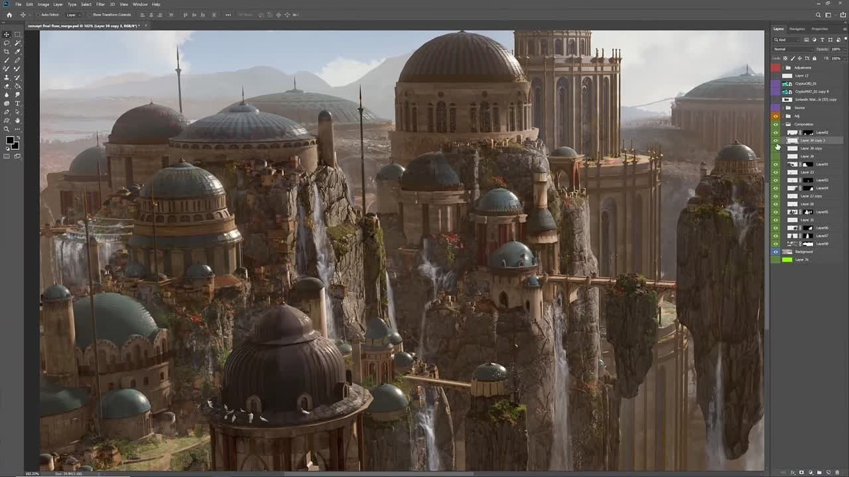Click swap foreground and background colors arrow
The image size is (849, 477).
pos(19,138)
